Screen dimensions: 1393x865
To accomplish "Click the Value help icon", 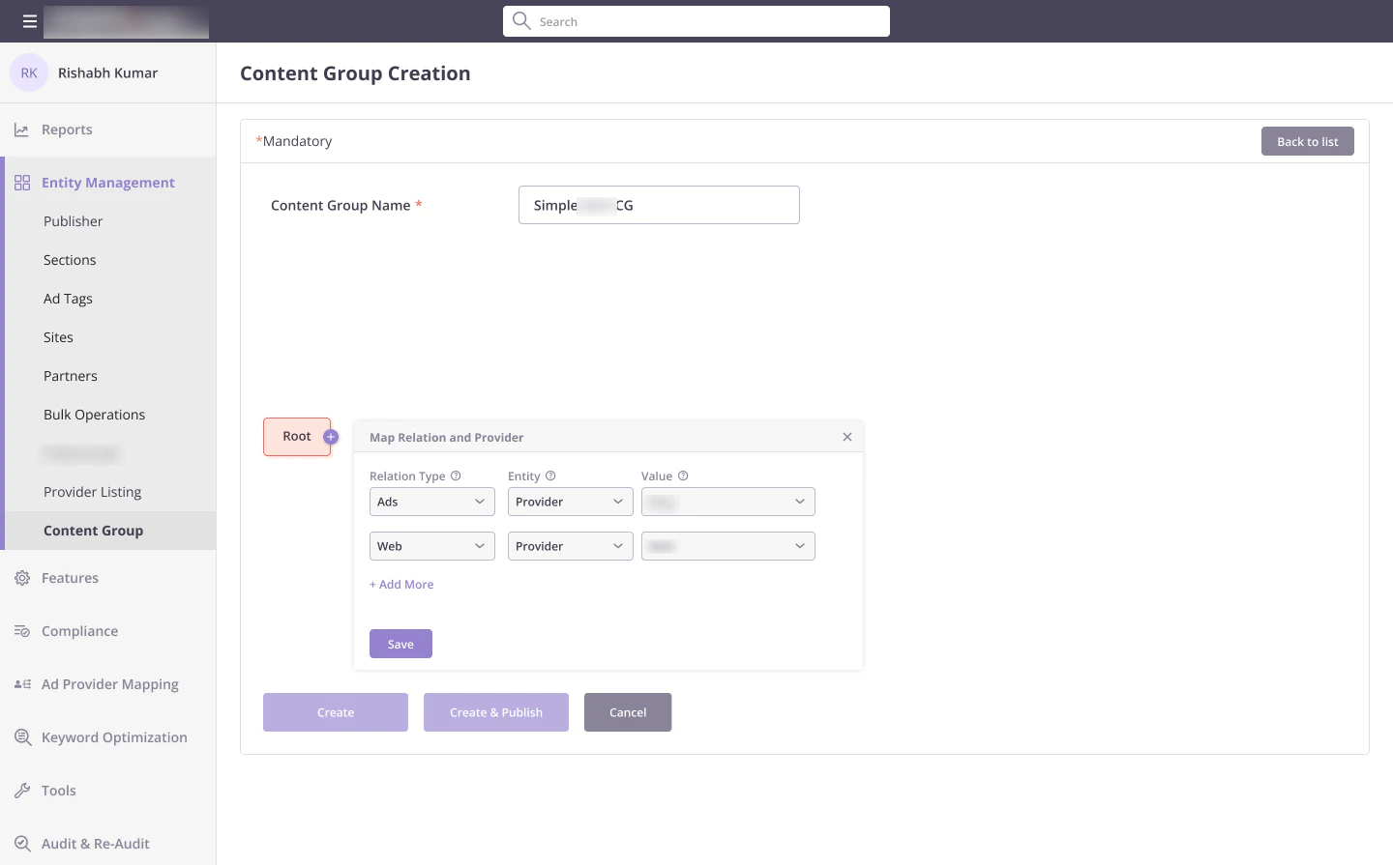I will (x=683, y=476).
